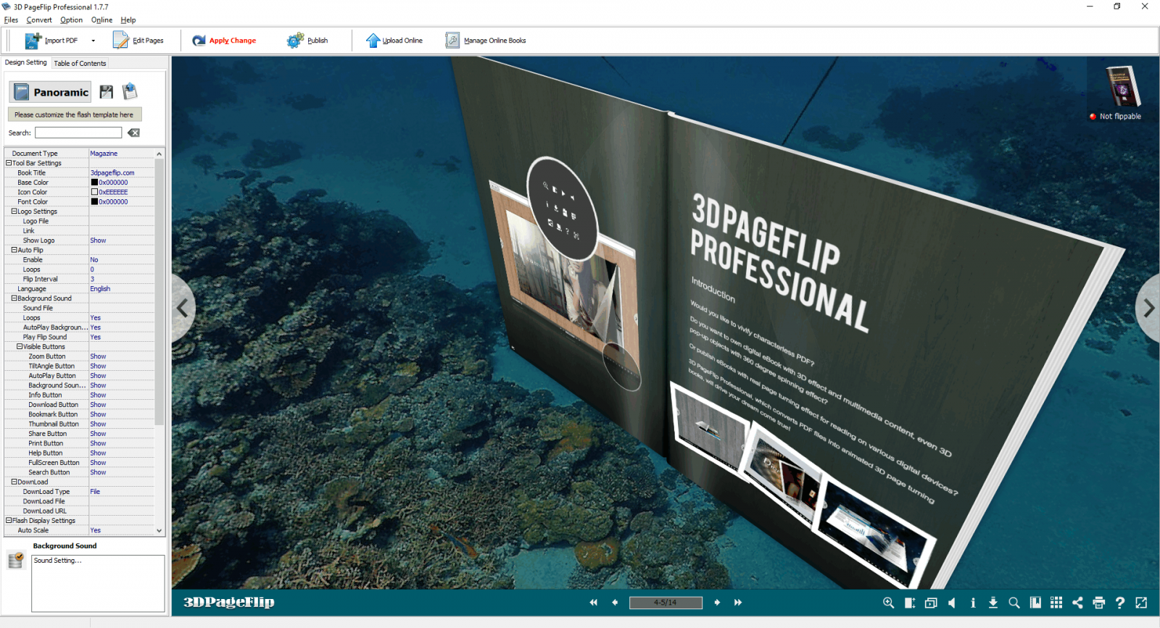Flip to the next page with the right-side arrow
This screenshot has height=628, width=1160.
coord(1148,309)
